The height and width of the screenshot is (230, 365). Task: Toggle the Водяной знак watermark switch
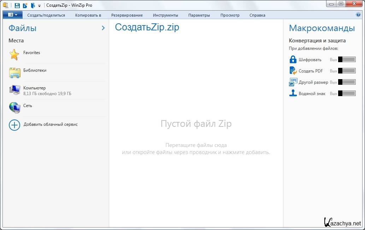pyautogui.click(x=347, y=93)
